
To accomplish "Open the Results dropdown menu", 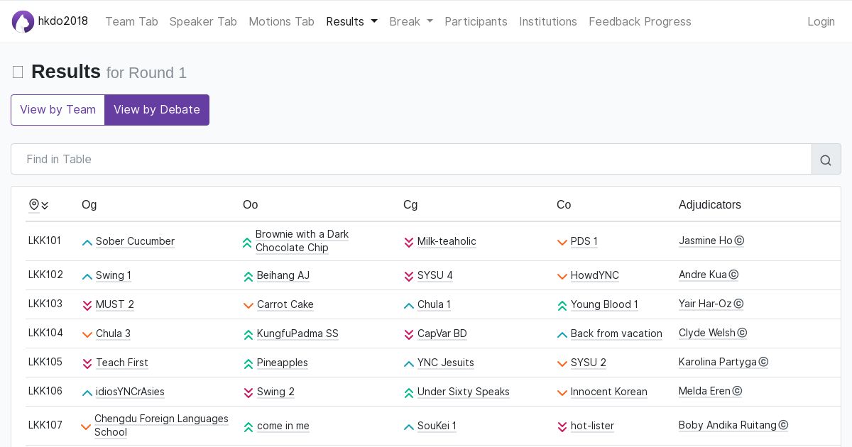I will 351,21.
